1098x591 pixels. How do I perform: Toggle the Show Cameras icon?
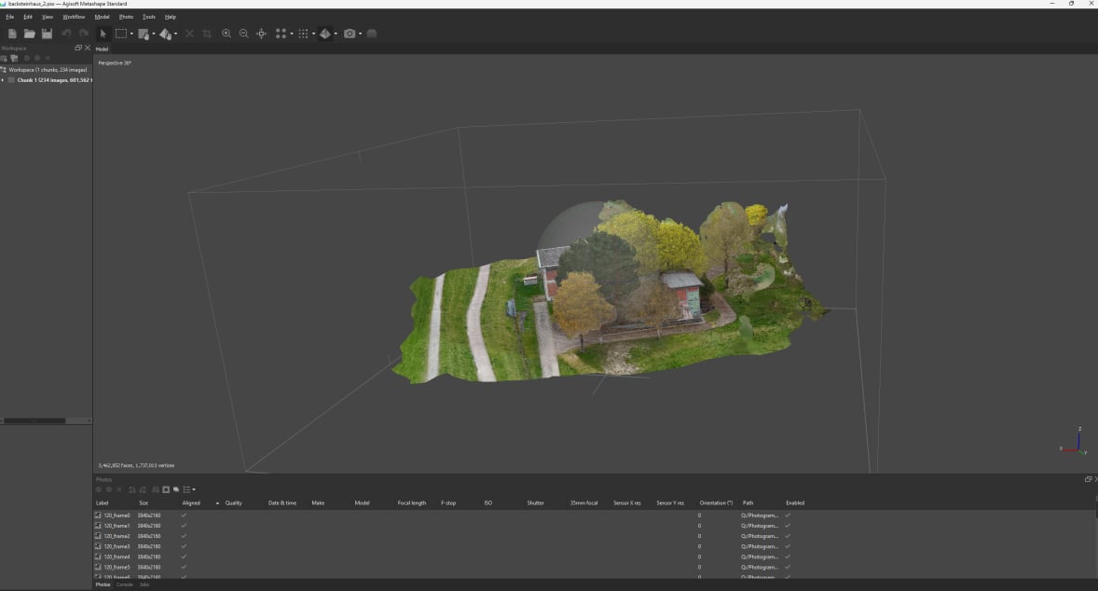[x=350, y=34]
